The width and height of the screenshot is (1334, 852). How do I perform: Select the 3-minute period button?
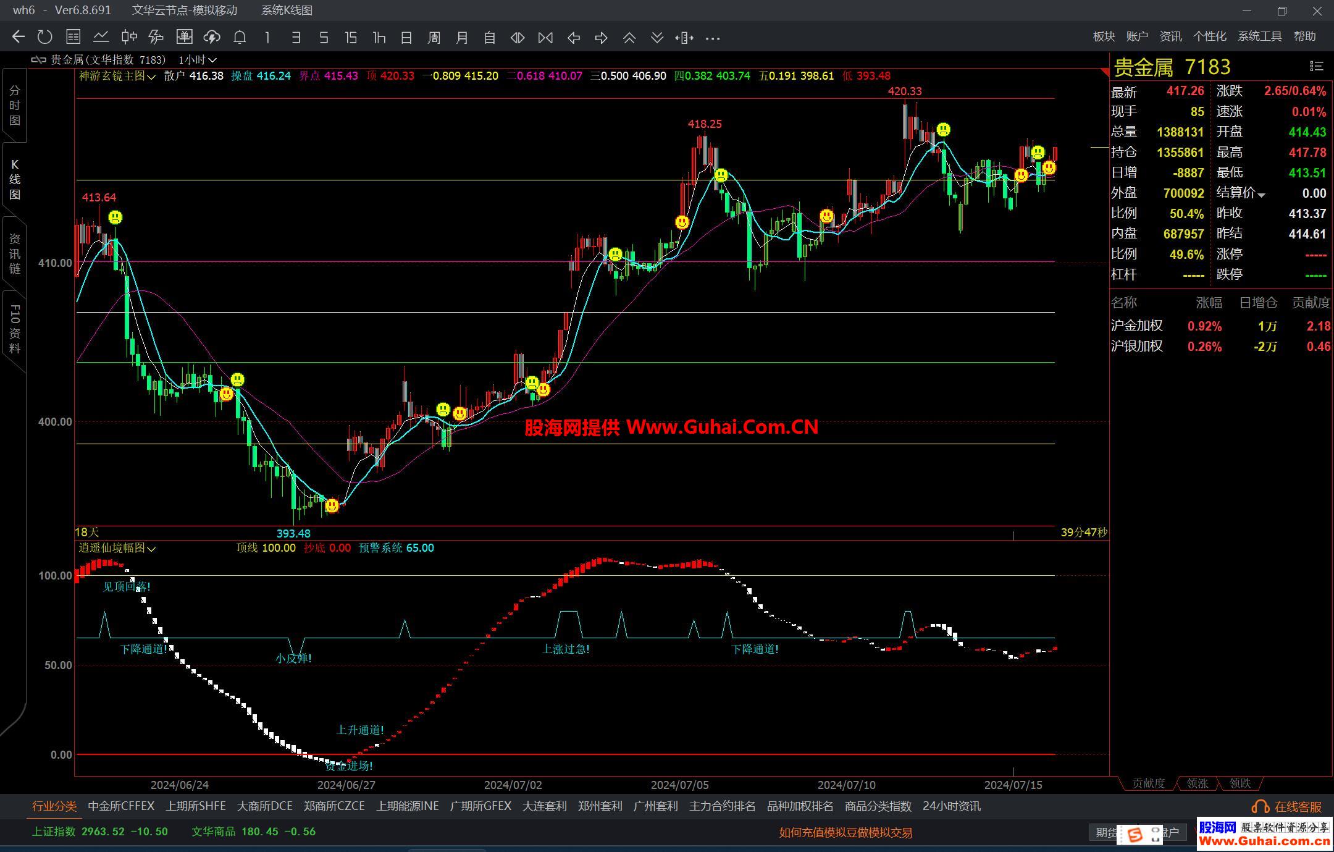tap(296, 38)
